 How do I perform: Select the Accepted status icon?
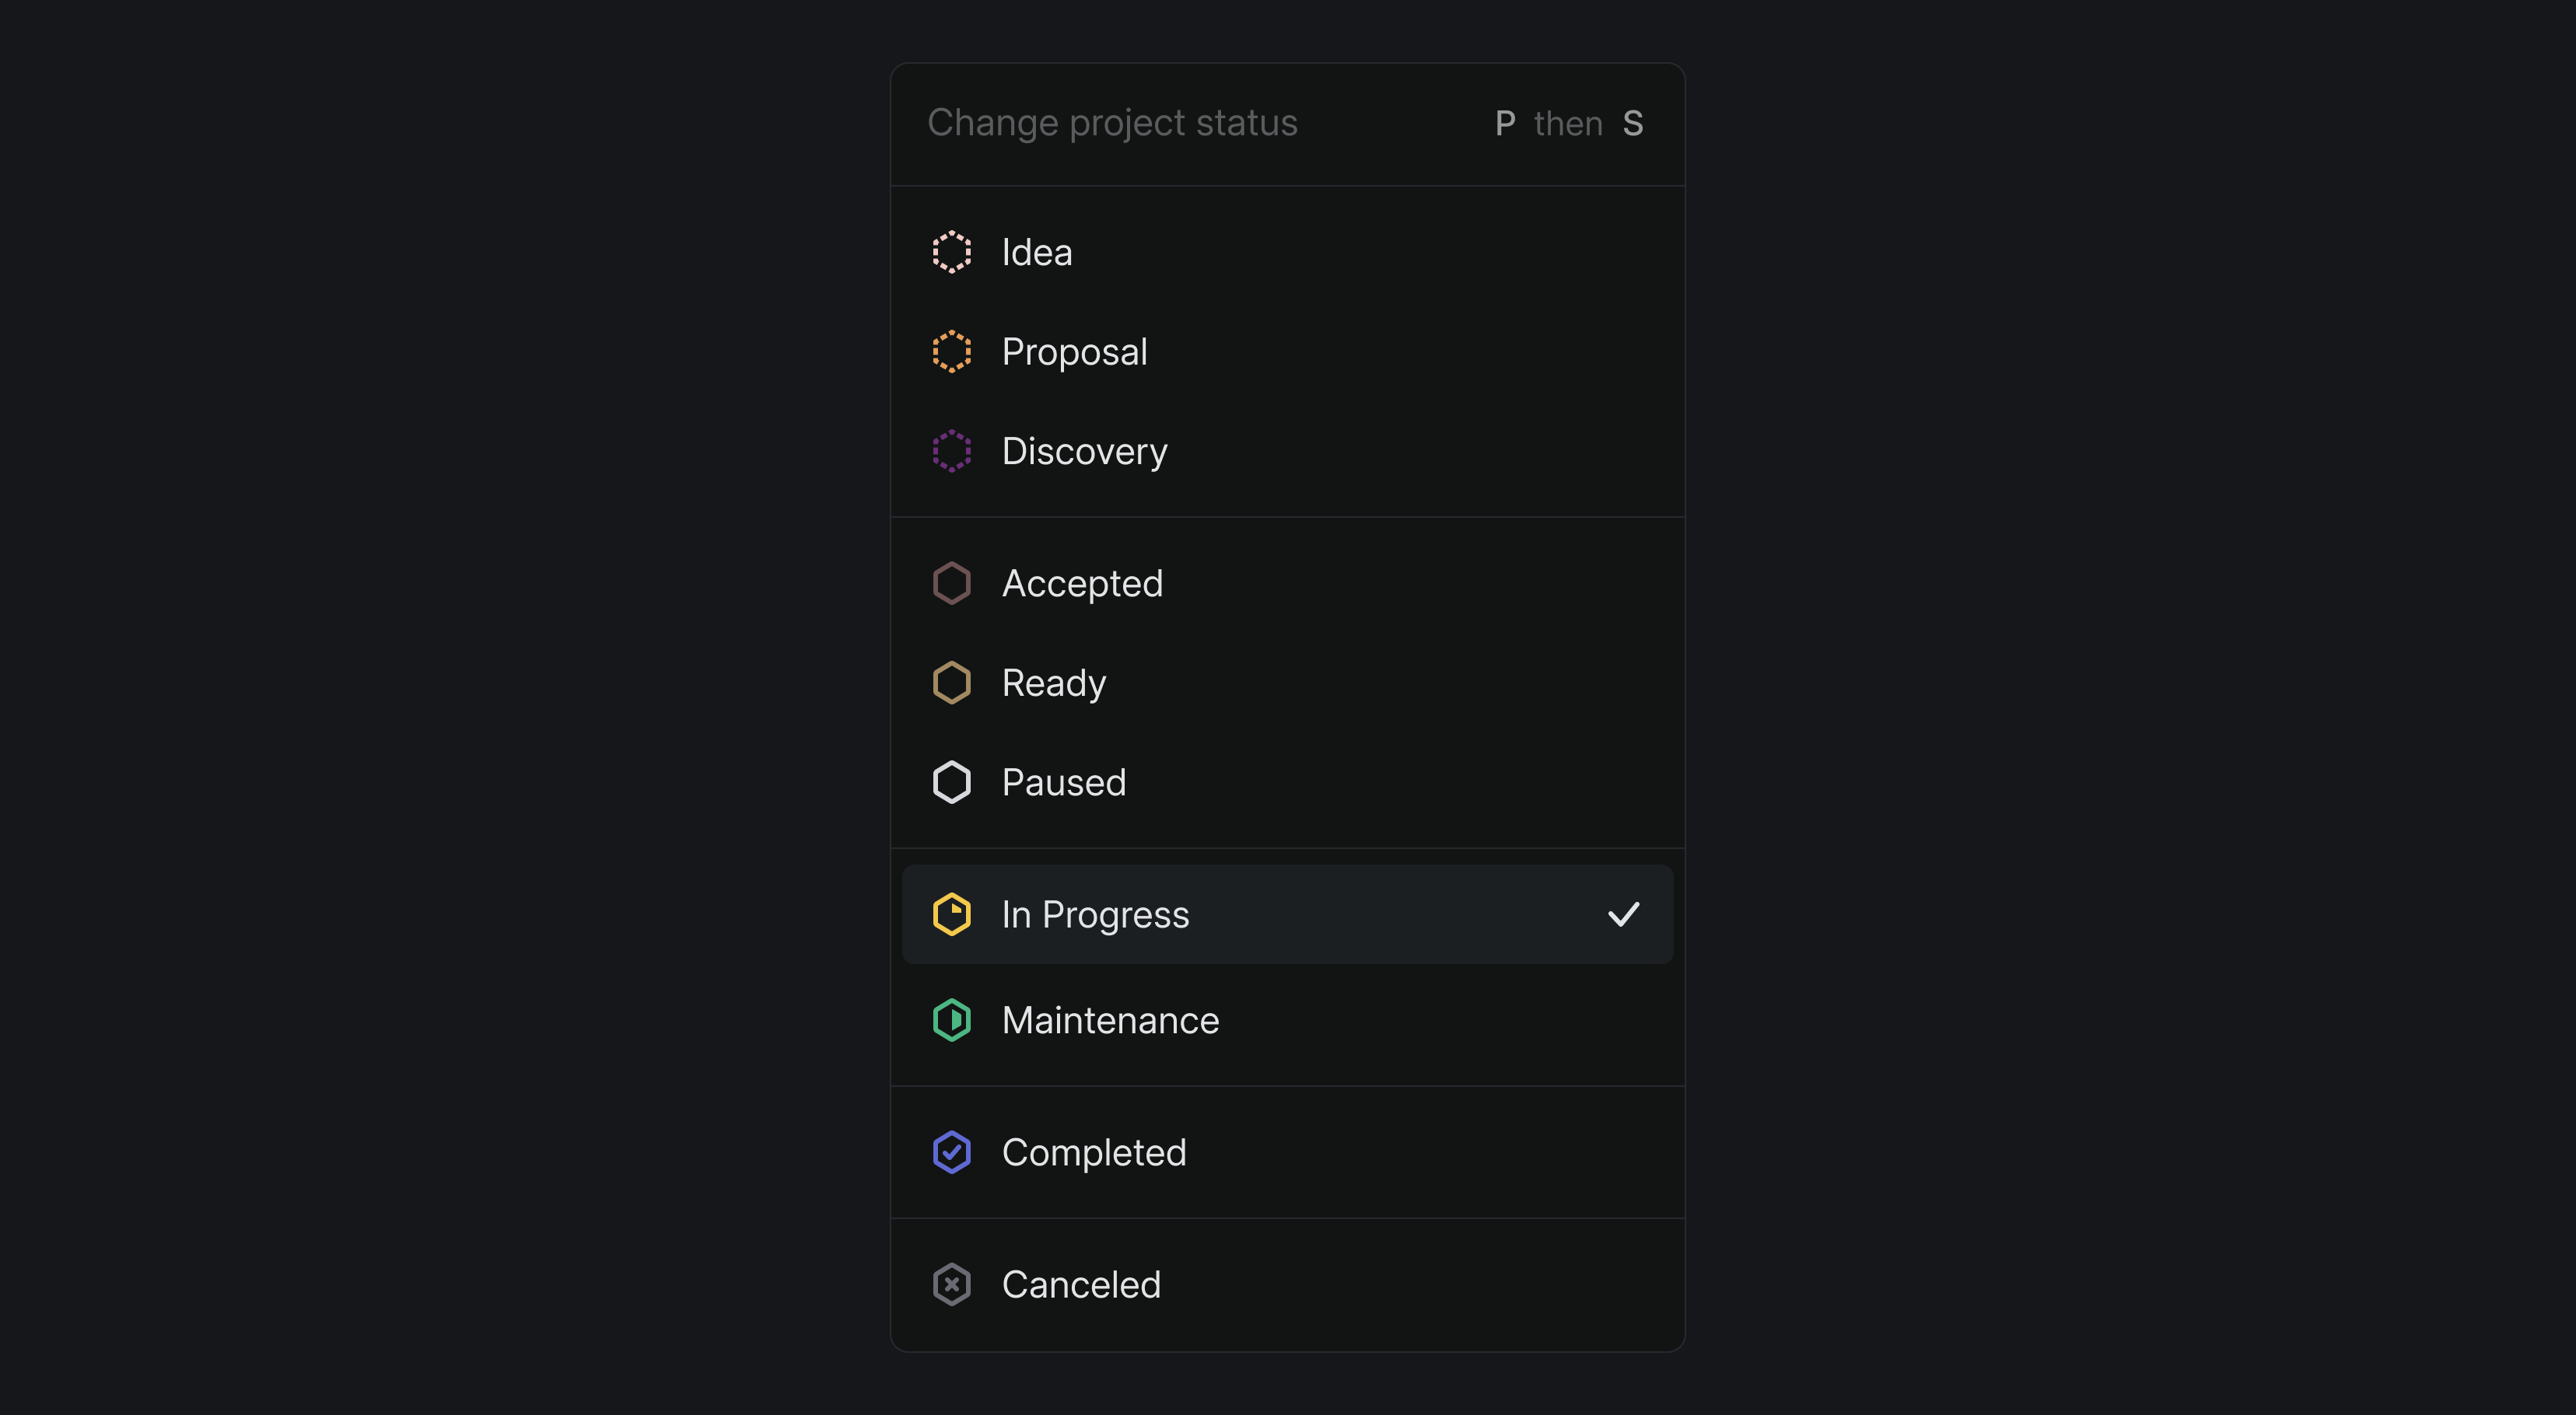point(952,582)
